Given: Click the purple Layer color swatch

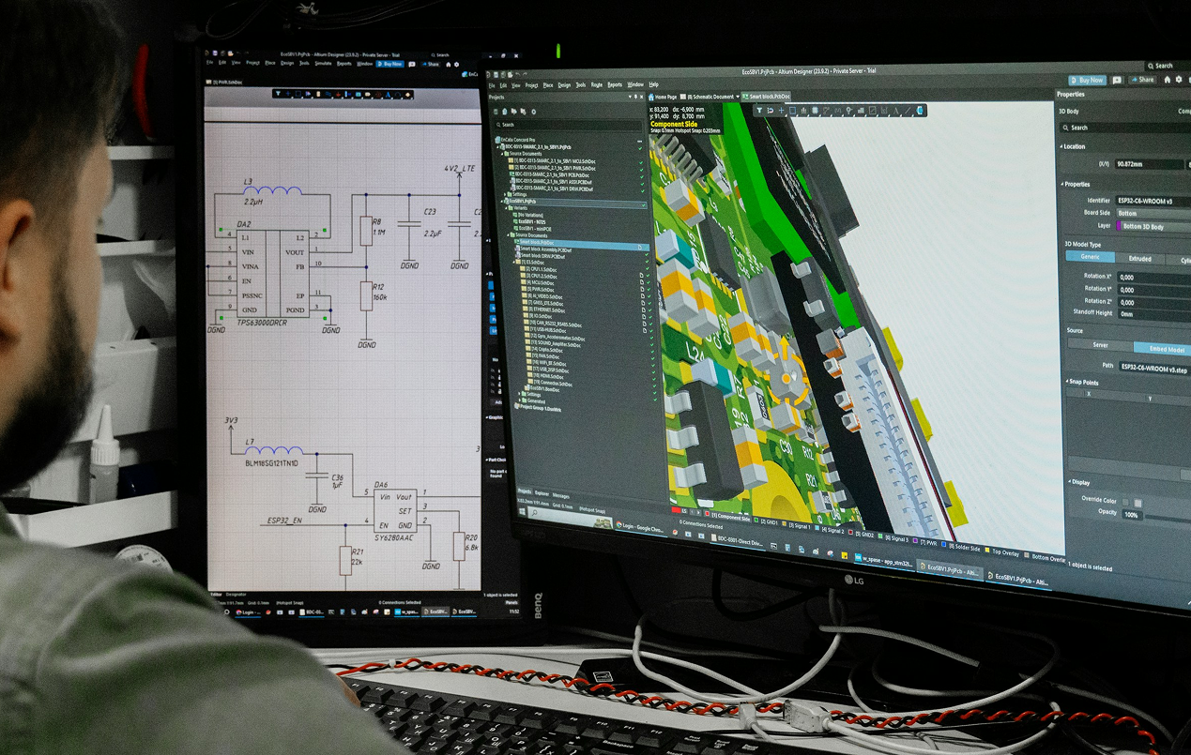Looking at the screenshot, I should 1118,226.
